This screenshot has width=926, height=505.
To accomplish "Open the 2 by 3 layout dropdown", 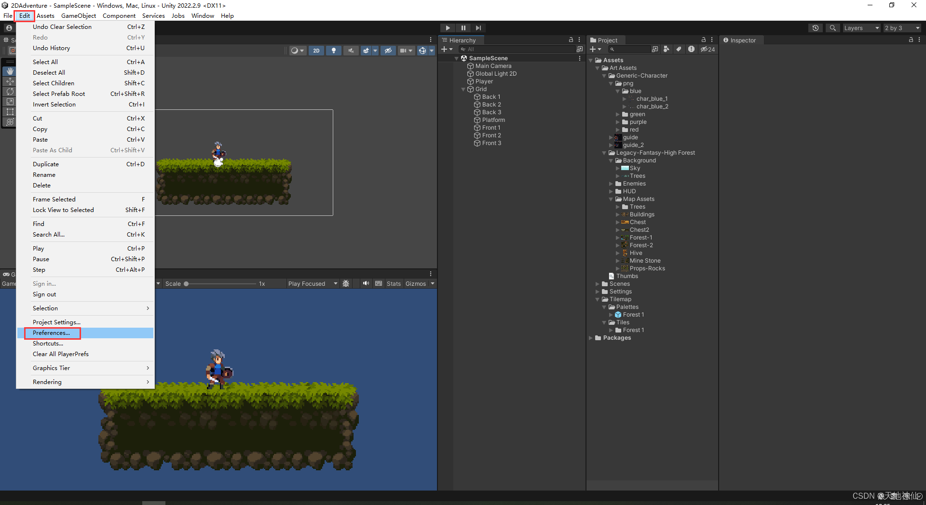I will click(902, 28).
